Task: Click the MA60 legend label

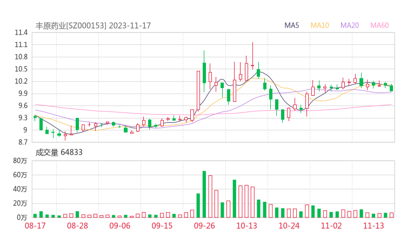Action: click(379, 25)
